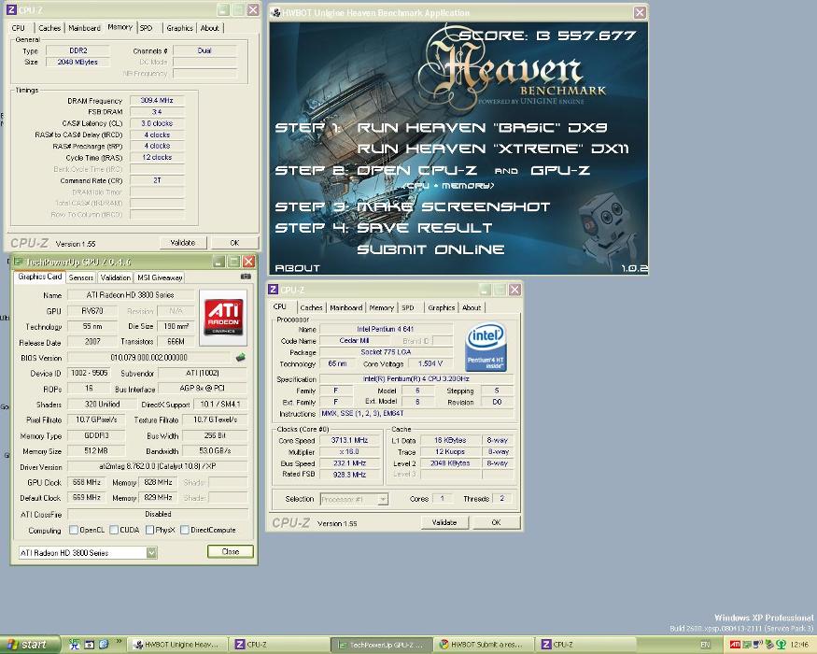
Task: Click the EN language indicator in taskbar
Action: tap(705, 645)
